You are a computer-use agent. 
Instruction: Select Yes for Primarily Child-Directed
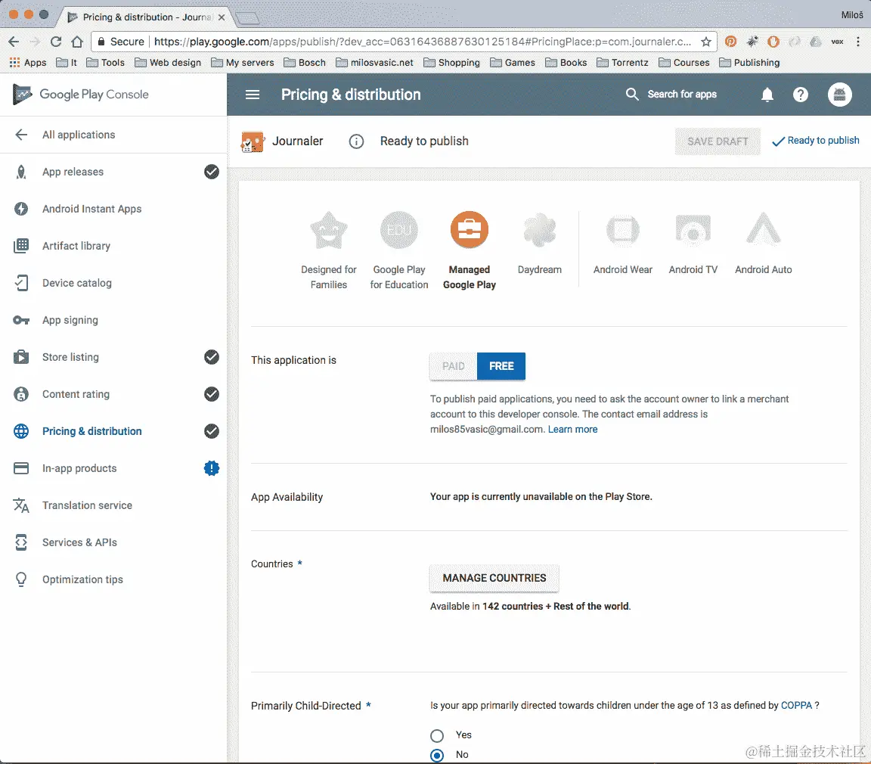(x=437, y=736)
